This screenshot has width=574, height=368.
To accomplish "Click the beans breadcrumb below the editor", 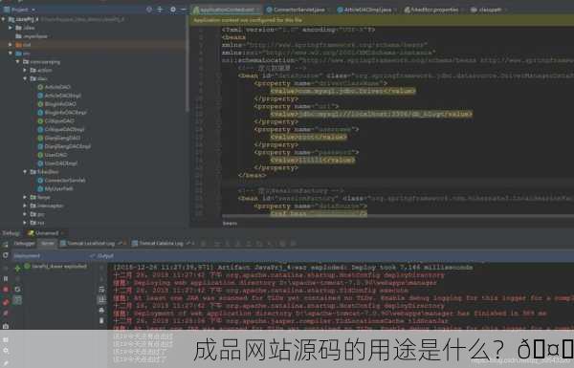I will pyautogui.click(x=230, y=224).
